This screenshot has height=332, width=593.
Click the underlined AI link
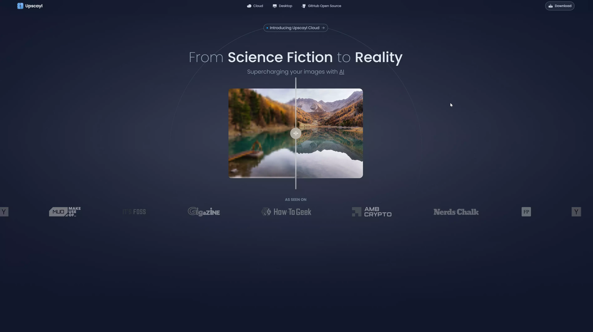pyautogui.click(x=342, y=72)
